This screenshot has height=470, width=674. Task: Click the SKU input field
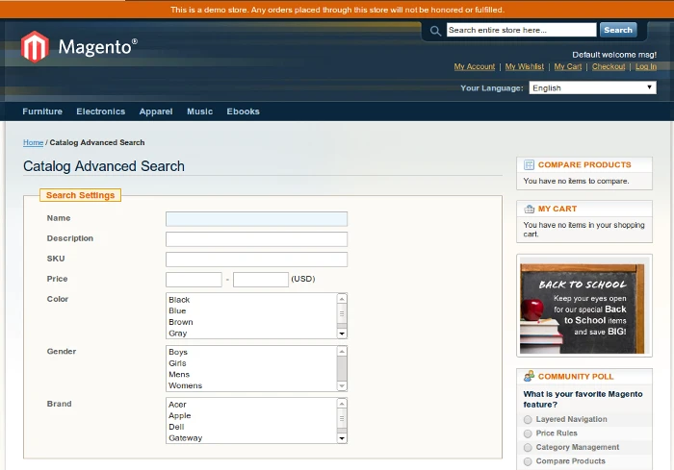(x=257, y=260)
